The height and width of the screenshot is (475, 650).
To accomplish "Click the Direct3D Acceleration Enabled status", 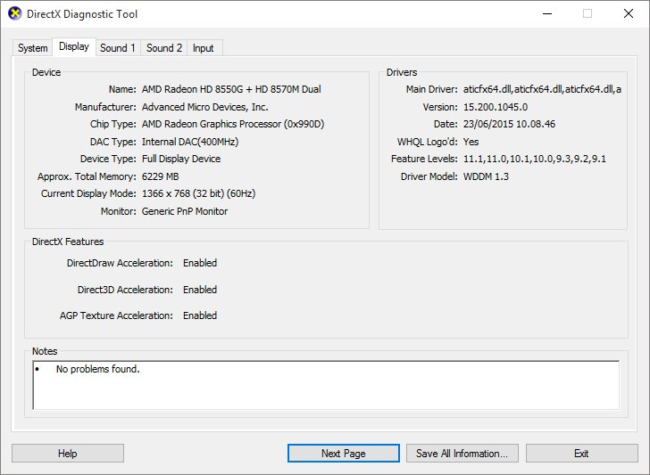I will tap(200, 290).
